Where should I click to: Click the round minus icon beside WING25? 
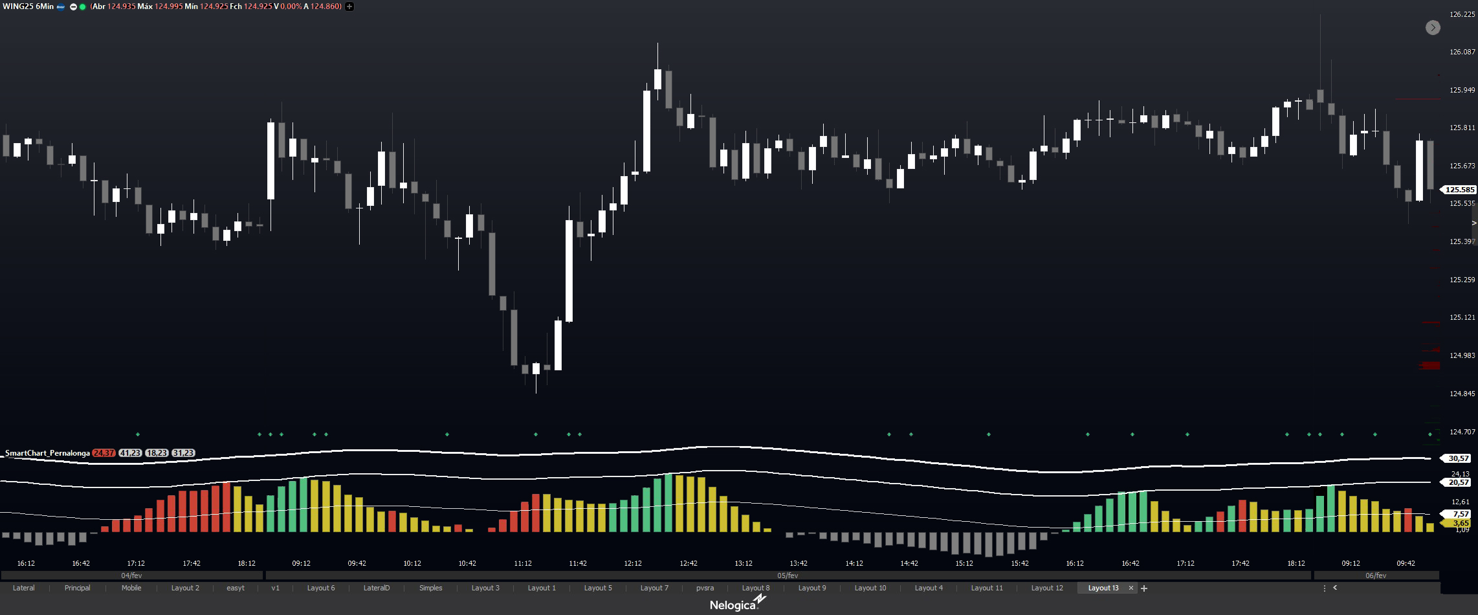point(73,6)
